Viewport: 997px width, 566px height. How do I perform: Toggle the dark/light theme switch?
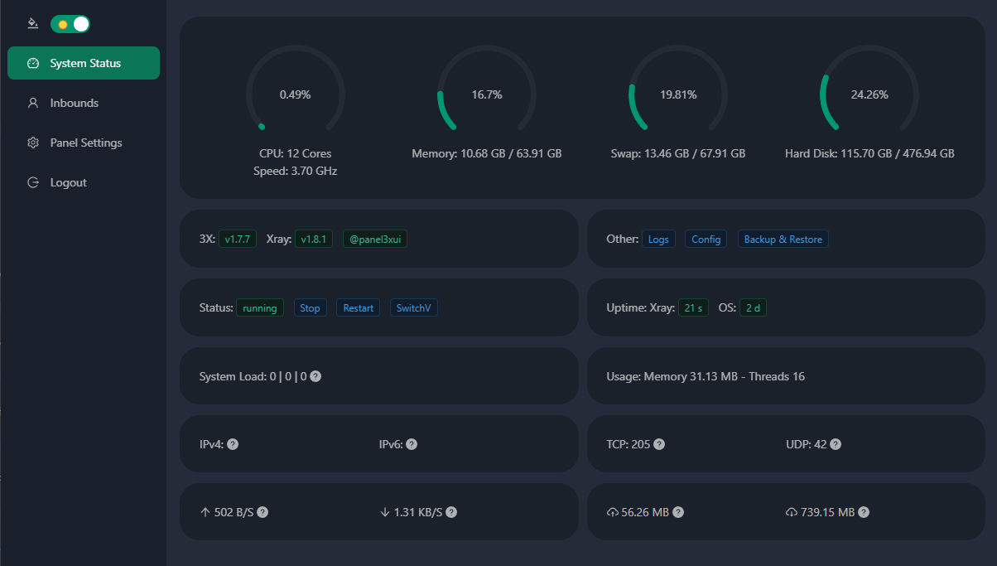tap(70, 24)
